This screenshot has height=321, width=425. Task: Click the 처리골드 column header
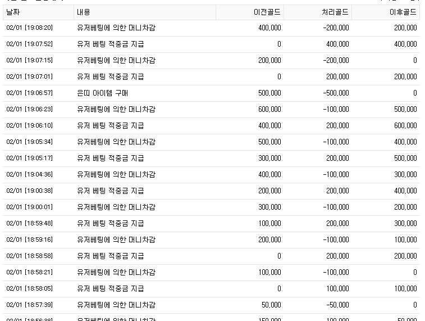click(x=318, y=12)
